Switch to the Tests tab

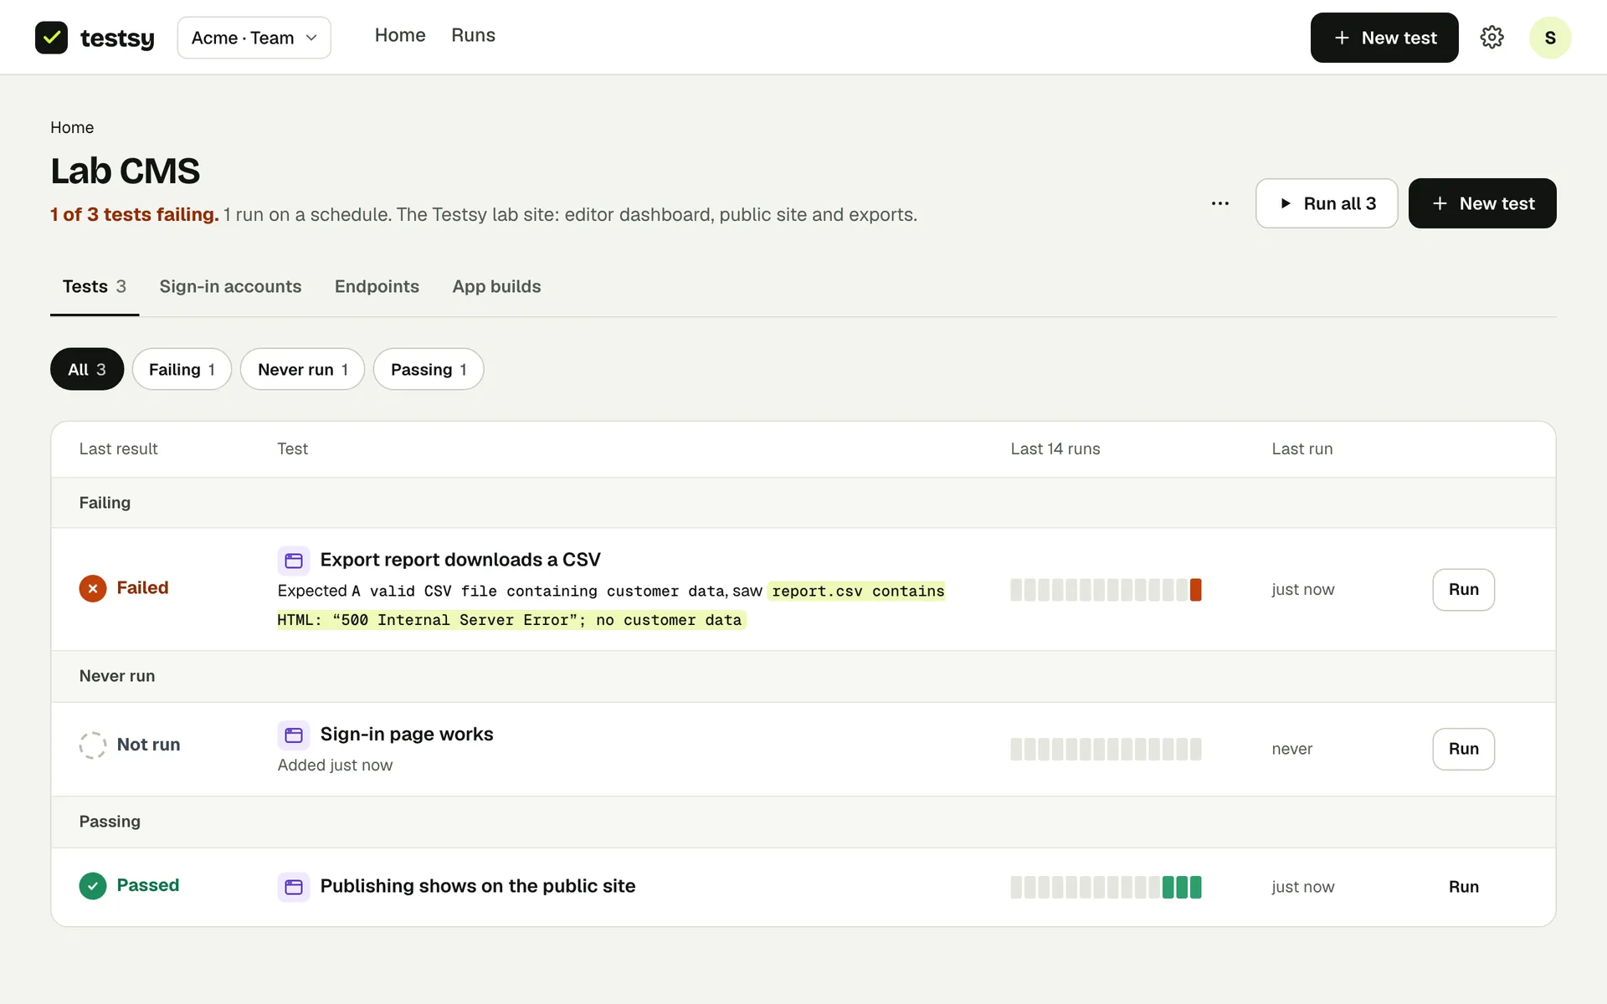coord(95,286)
